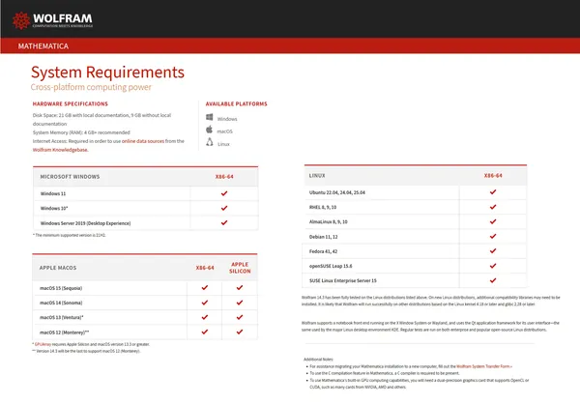Click the Linux table header
This screenshot has height=405, width=580.
[317, 176]
